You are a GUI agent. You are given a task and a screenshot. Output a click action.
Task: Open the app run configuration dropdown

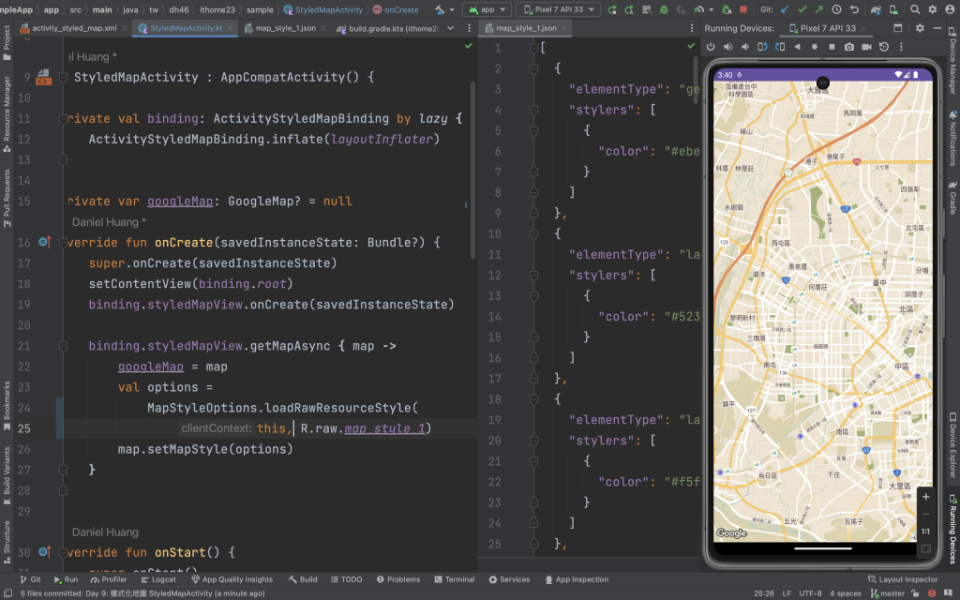pos(487,9)
